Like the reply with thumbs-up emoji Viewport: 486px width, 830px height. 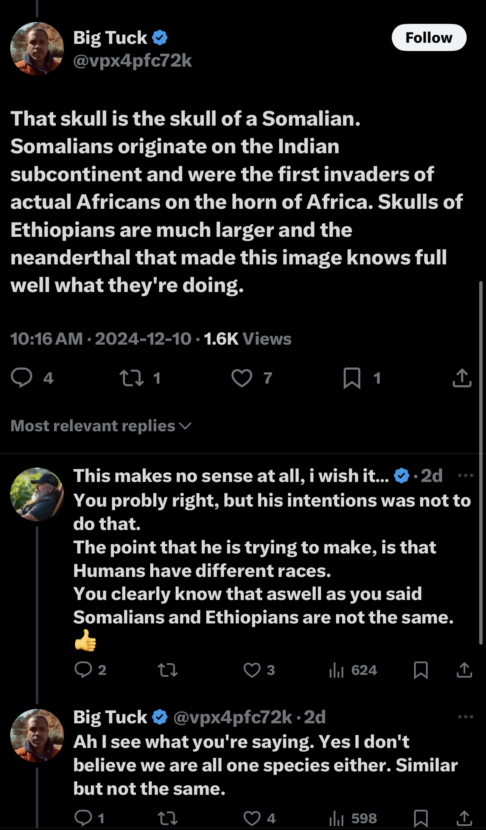[252, 670]
